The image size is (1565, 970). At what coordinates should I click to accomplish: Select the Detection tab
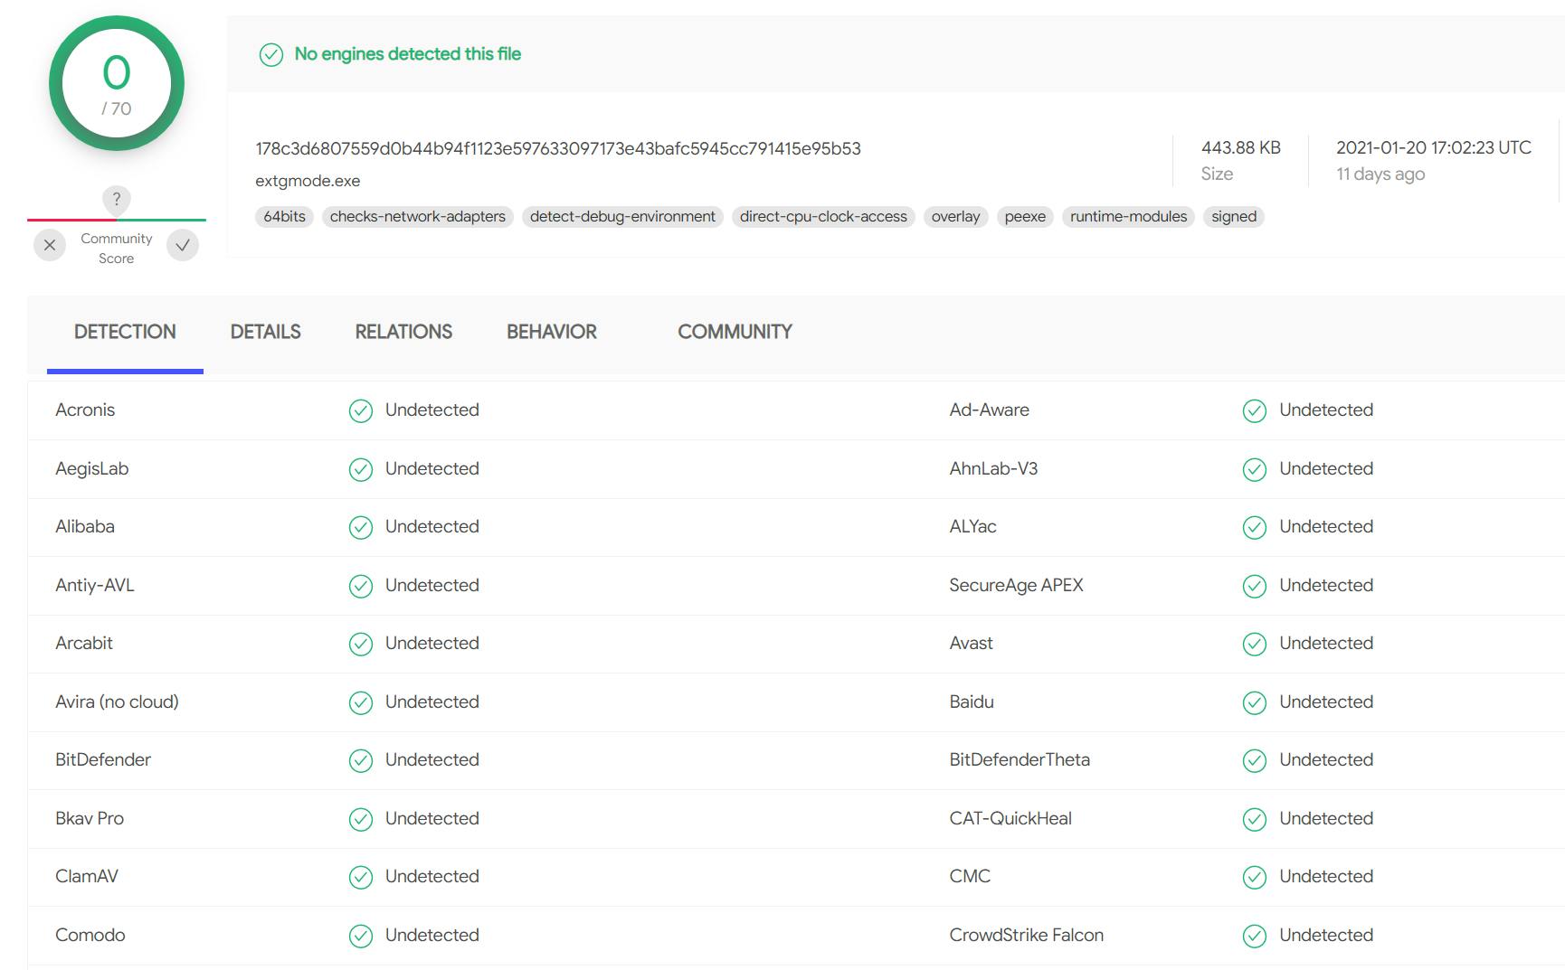(x=125, y=332)
